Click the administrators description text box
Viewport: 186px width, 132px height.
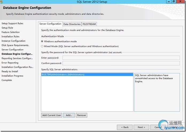[157, 92]
